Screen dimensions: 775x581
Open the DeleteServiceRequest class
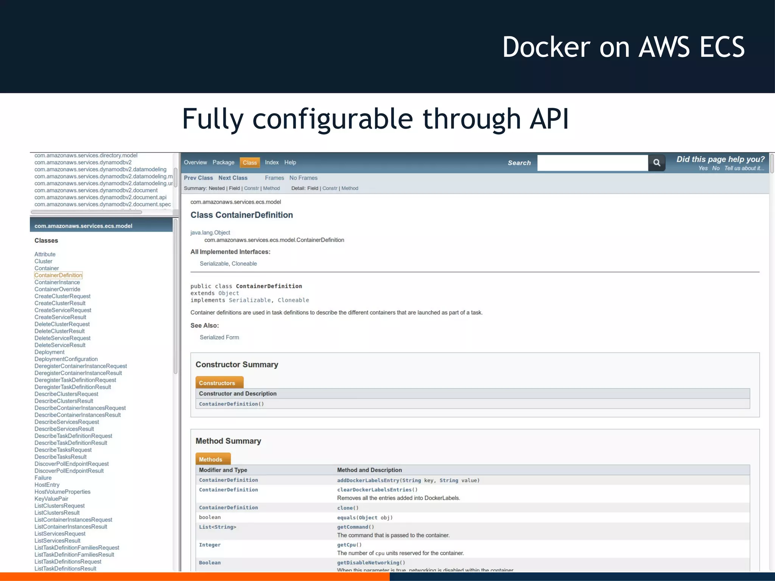(62, 338)
